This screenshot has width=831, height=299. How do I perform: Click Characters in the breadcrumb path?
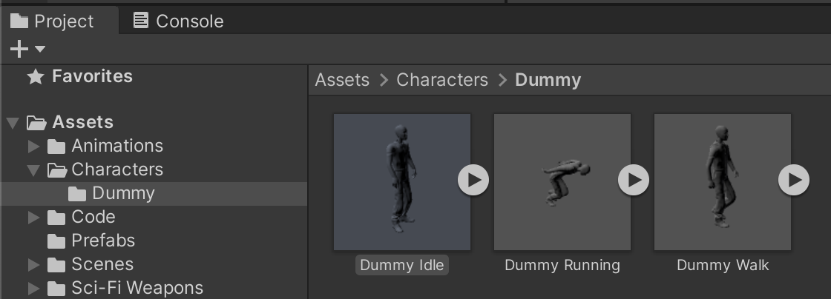click(x=442, y=80)
